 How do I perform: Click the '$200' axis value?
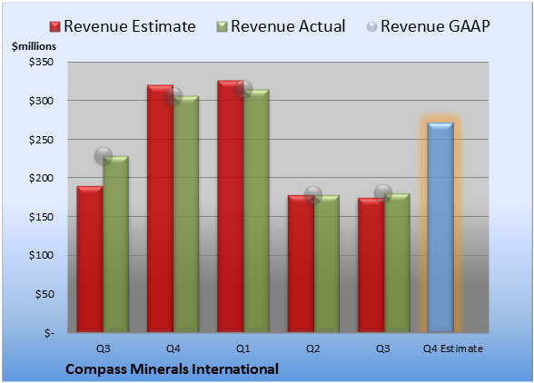point(42,178)
